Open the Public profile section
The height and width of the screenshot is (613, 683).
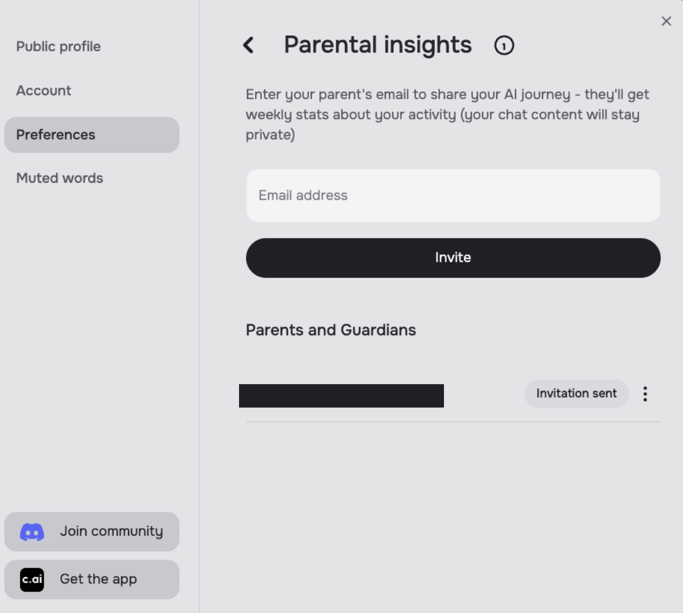tap(58, 47)
